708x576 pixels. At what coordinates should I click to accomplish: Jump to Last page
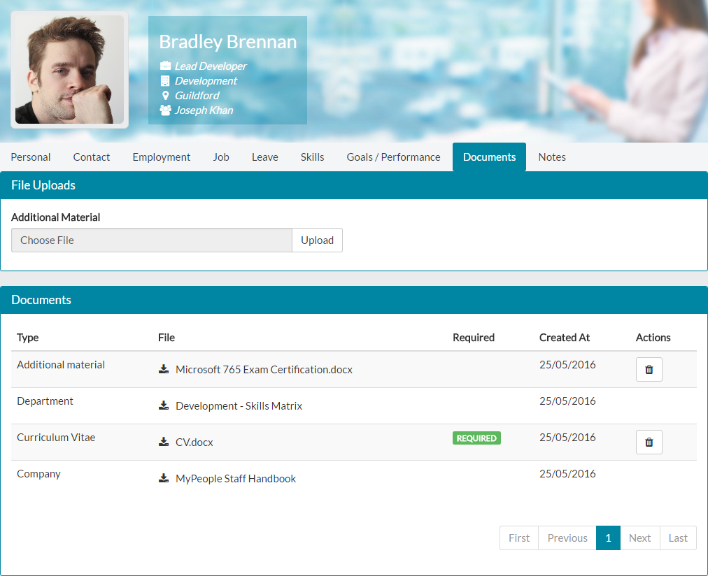click(x=678, y=538)
